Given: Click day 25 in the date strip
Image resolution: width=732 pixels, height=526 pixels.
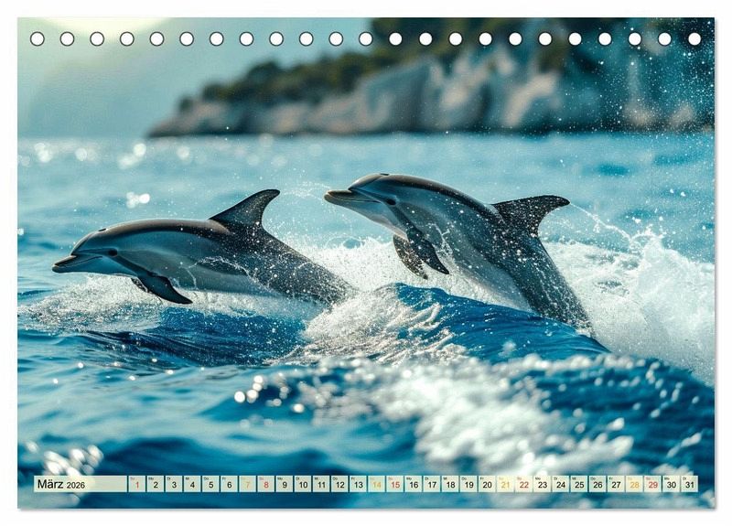Looking at the screenshot, I should 578,484.
